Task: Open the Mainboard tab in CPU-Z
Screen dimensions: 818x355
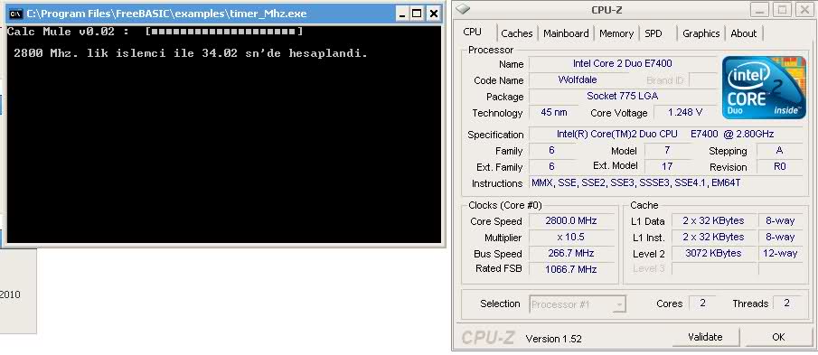Action: pos(566,33)
